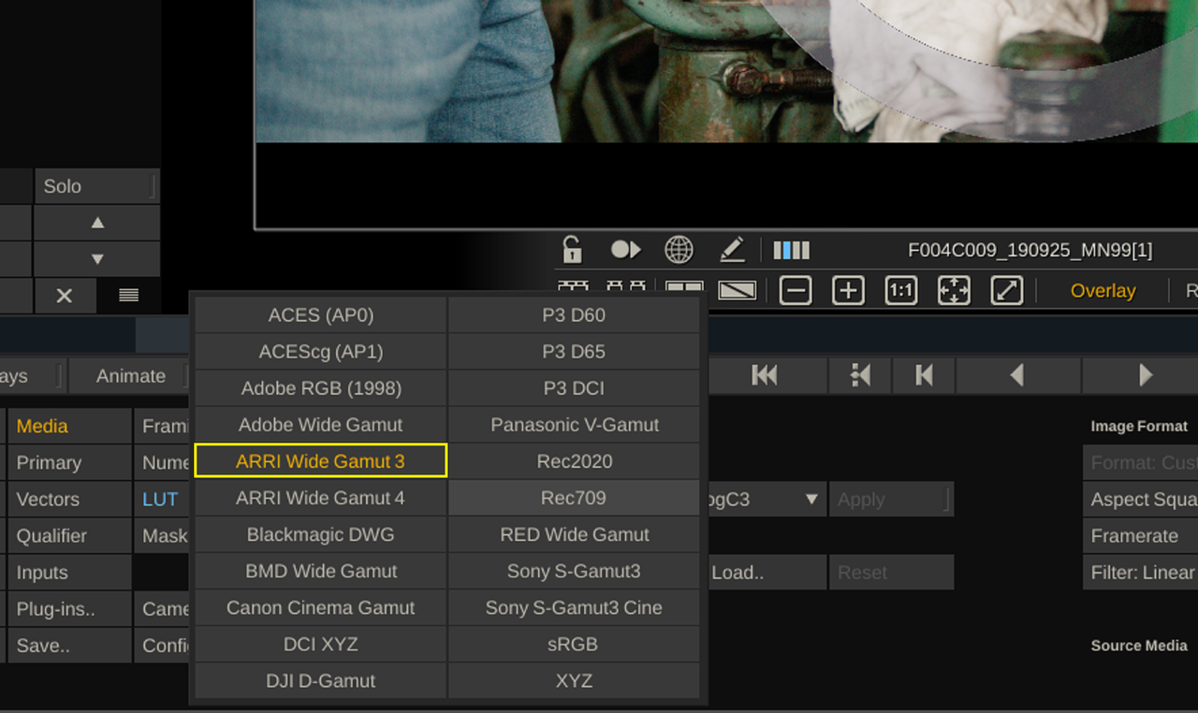Select P3 D65 colour space
1198x713 pixels.
click(x=574, y=352)
